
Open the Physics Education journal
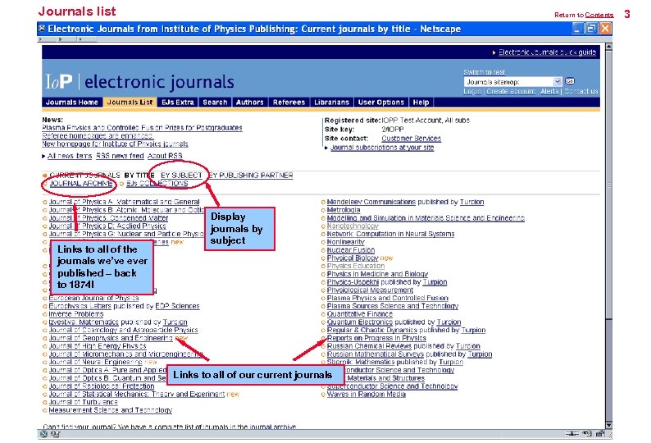(356, 266)
